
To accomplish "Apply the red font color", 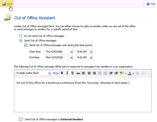I will [x=130, y=73].
